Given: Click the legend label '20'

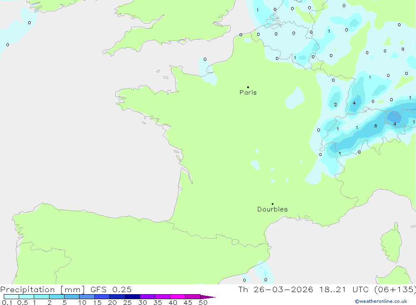Looking at the screenshot, I should (112, 303).
